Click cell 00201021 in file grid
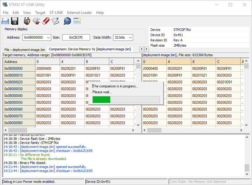Image resolution: width=252 pixels, height=185 pixels. click(x=203, y=75)
